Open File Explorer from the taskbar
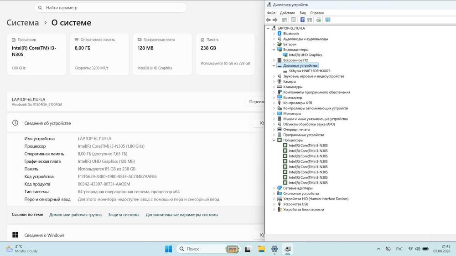 click(261, 249)
